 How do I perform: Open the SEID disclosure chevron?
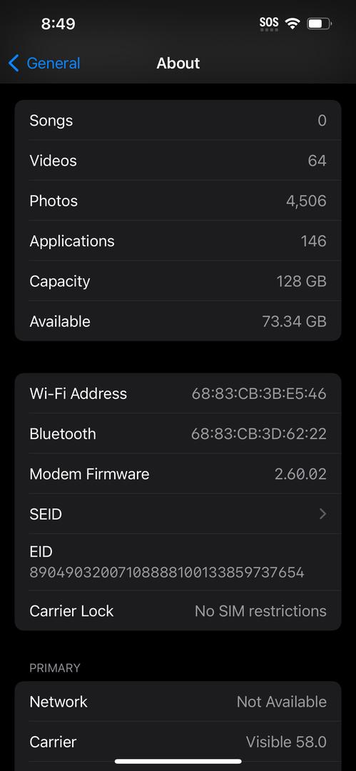click(x=322, y=514)
